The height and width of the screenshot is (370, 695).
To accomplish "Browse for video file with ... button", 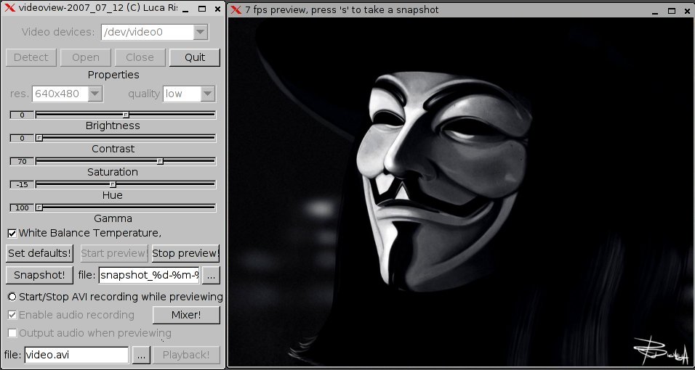I will click(x=141, y=355).
